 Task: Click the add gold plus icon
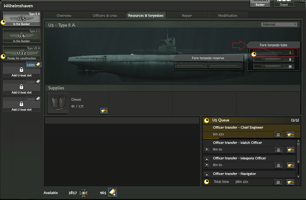[112, 192]
